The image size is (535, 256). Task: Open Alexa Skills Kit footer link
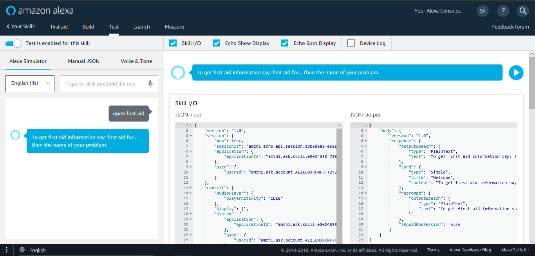[515, 250]
